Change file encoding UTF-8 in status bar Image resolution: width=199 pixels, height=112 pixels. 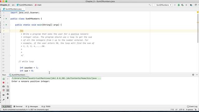tap(182, 110)
